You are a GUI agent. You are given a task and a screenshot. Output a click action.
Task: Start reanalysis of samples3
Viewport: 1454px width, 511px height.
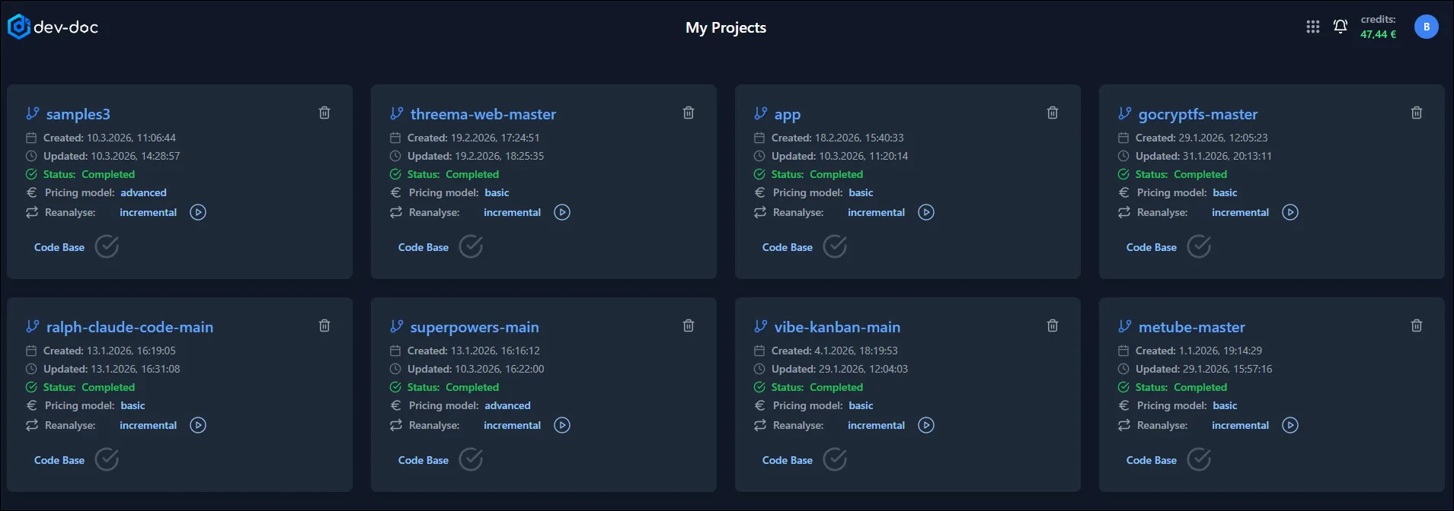[x=198, y=212]
